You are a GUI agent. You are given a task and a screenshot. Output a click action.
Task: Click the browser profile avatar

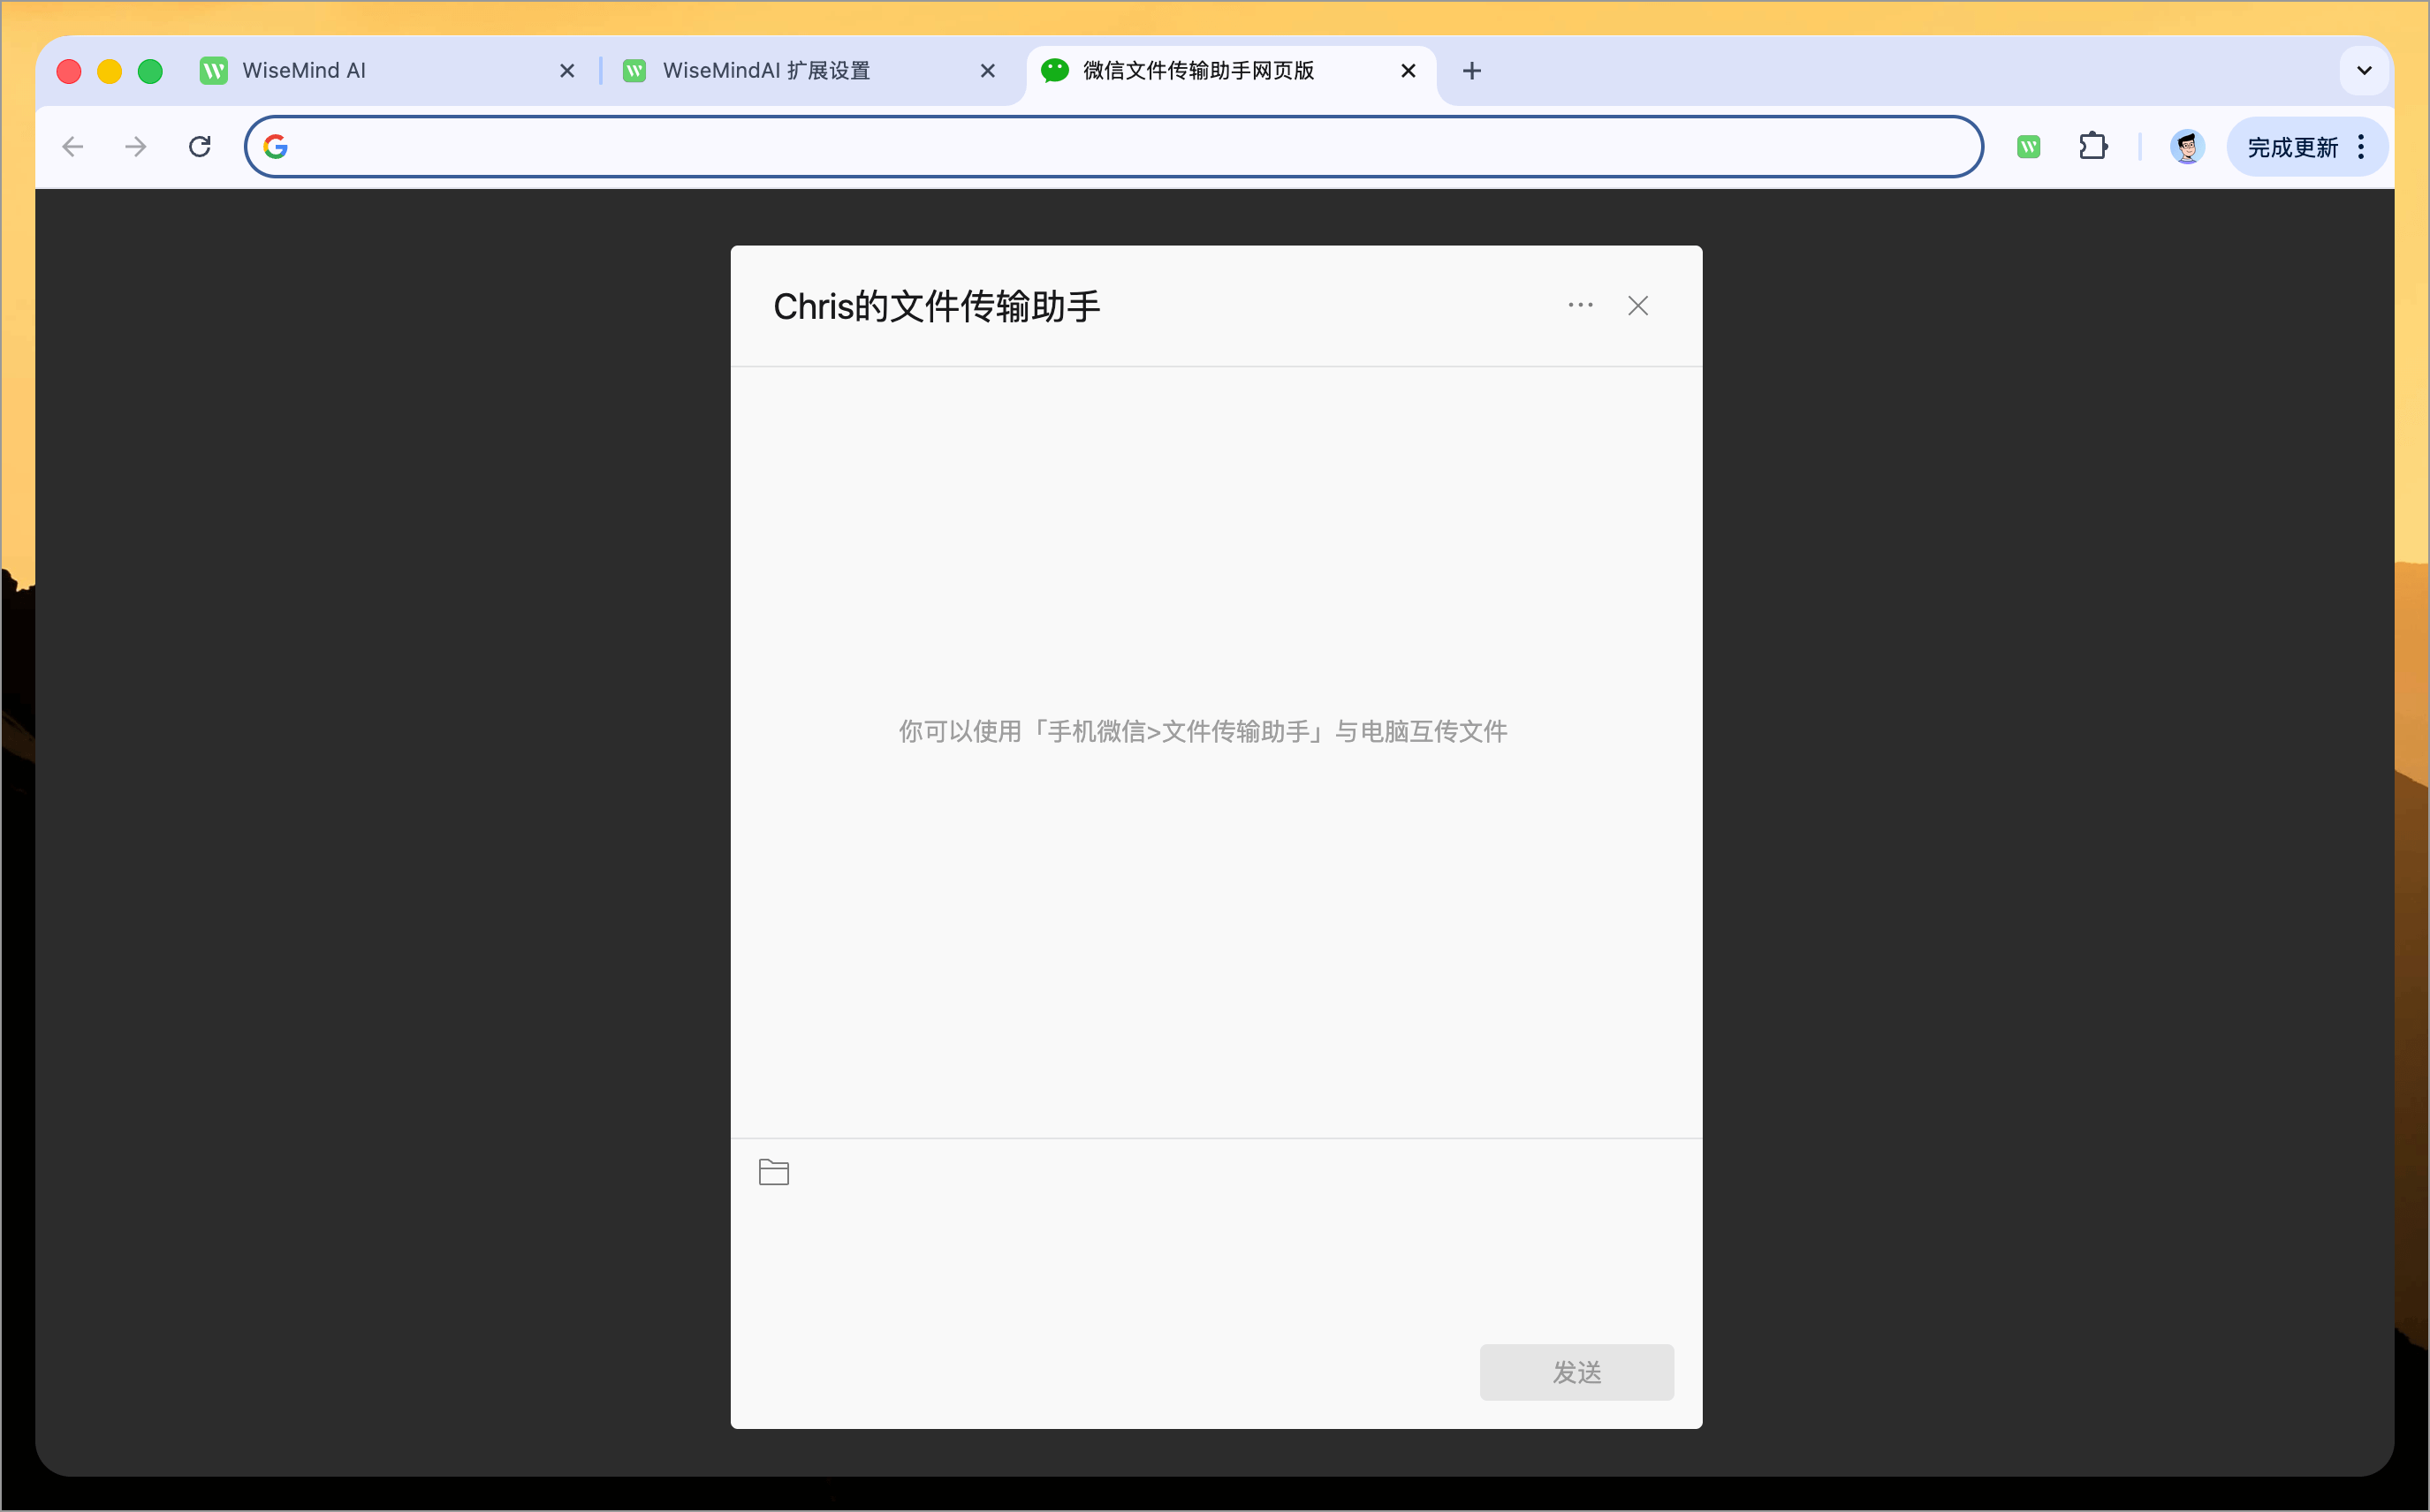2188,146
